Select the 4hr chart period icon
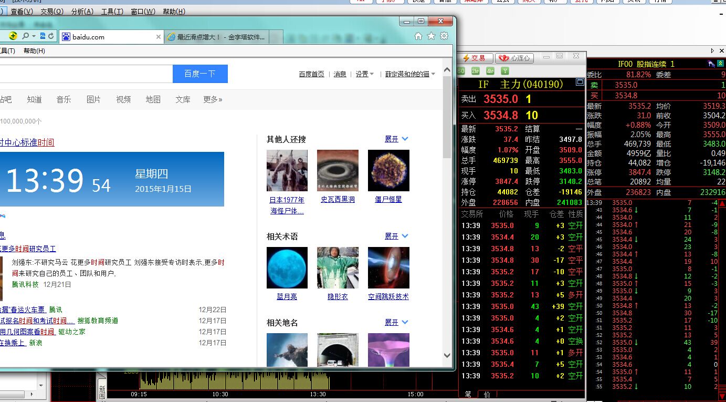Viewport: 726px width, 402px height. (x=490, y=71)
